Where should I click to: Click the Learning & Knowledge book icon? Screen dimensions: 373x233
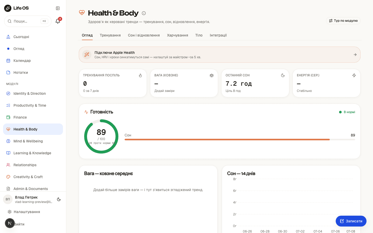8,153
